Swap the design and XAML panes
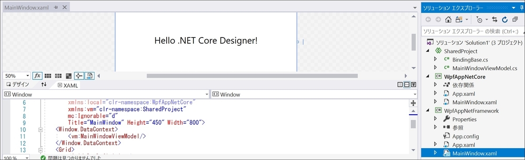The width and height of the screenshot is (525, 160). pos(44,85)
